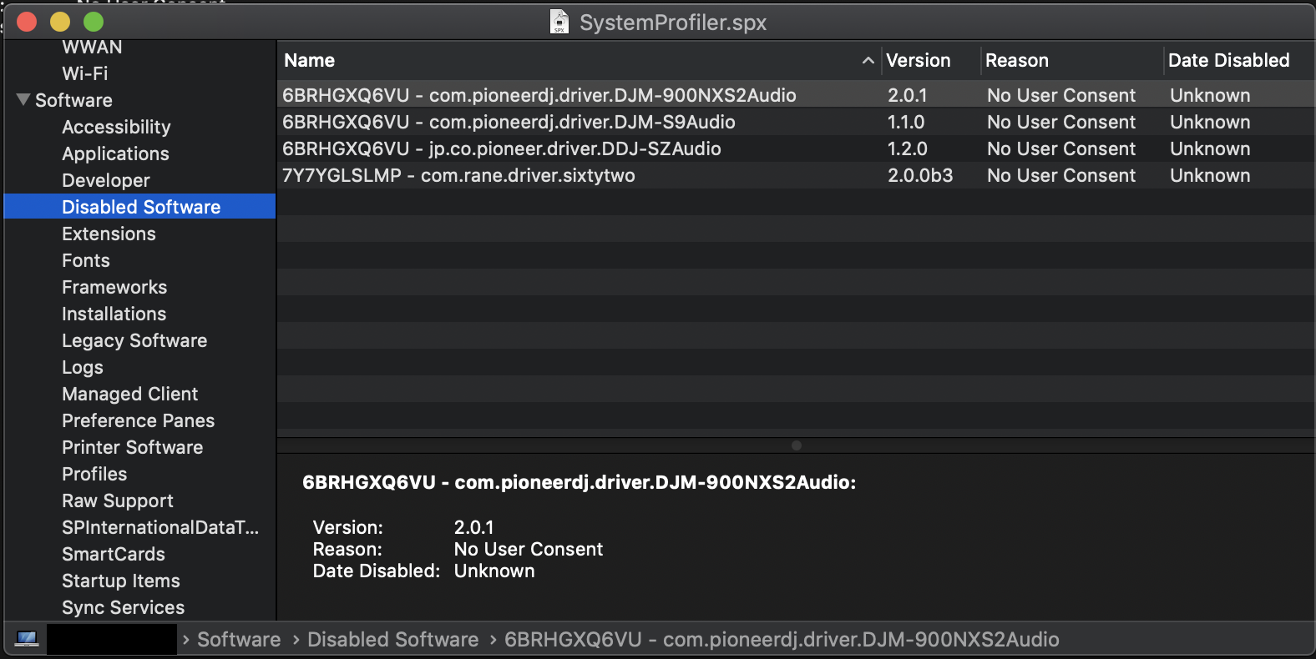Screen dimensions: 1316x659
Task: Click version 2.0.0b3 table cell
Action: [x=920, y=175]
